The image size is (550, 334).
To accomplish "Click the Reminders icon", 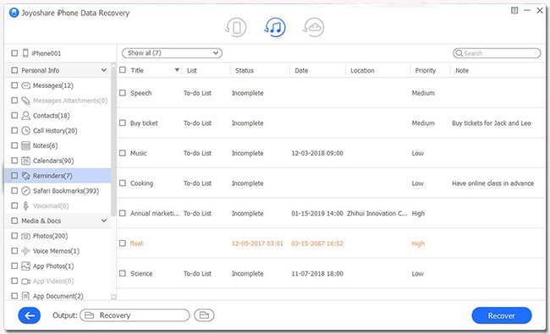I will [26, 176].
